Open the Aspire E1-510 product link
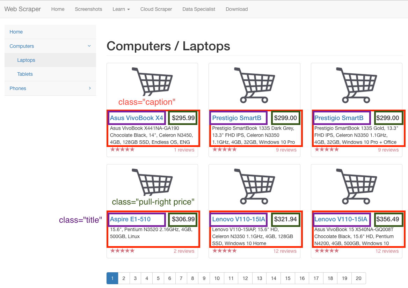 tap(130, 219)
